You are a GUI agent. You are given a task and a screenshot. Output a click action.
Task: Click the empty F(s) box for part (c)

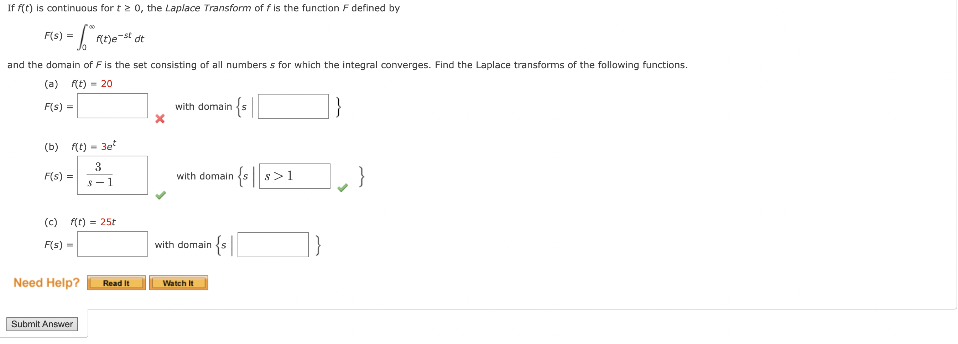(112, 244)
